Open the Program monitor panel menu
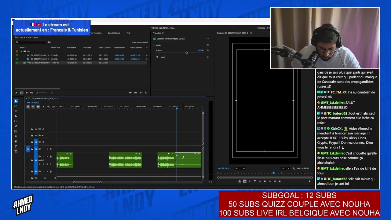This screenshot has width=391, height=220. click(251, 33)
